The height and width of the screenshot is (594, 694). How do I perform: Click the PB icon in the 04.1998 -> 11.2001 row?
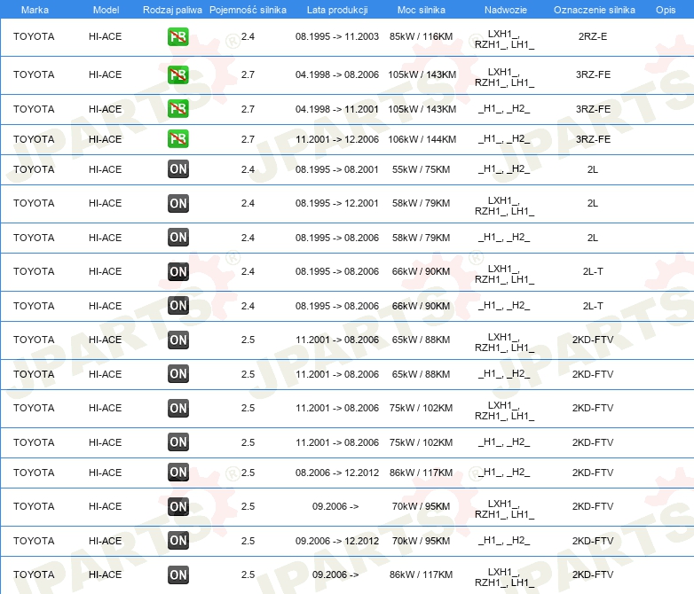(x=177, y=109)
